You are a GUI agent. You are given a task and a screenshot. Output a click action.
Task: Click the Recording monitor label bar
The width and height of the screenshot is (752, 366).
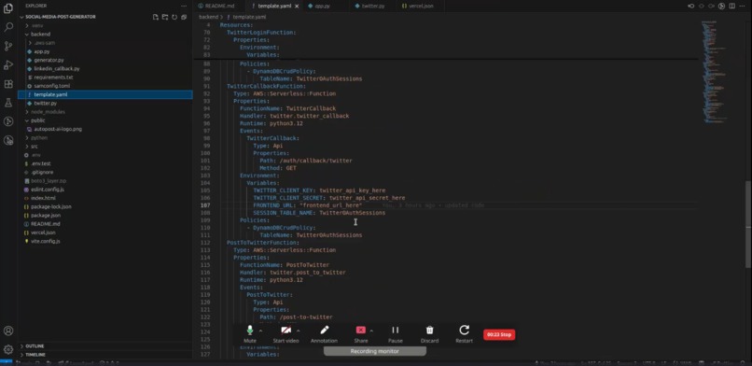click(374, 351)
